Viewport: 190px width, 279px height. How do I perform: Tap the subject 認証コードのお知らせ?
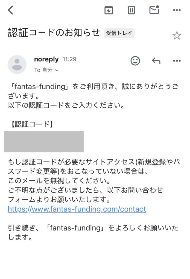[x=54, y=33]
